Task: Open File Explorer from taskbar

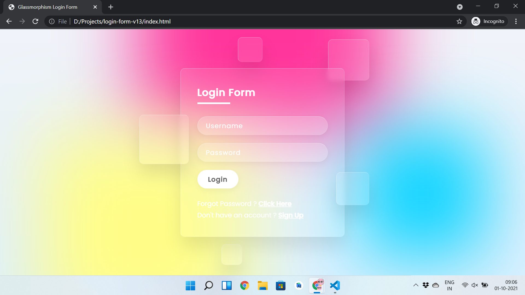Action: click(x=262, y=285)
